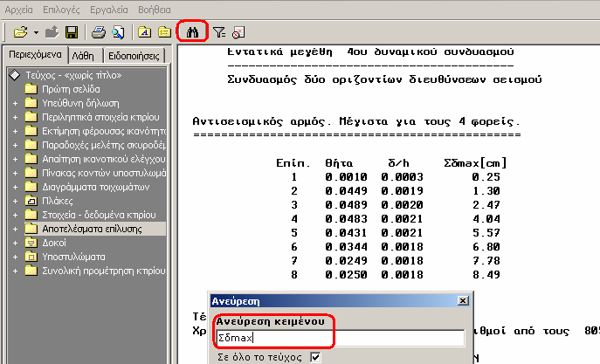
Task: Expand the Απαίτηση ικανοτικού ελέγχου node
Action: (x=16, y=159)
